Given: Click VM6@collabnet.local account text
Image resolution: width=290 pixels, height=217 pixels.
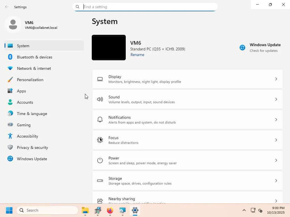Looking at the screenshot, I should pyautogui.click(x=41, y=28).
